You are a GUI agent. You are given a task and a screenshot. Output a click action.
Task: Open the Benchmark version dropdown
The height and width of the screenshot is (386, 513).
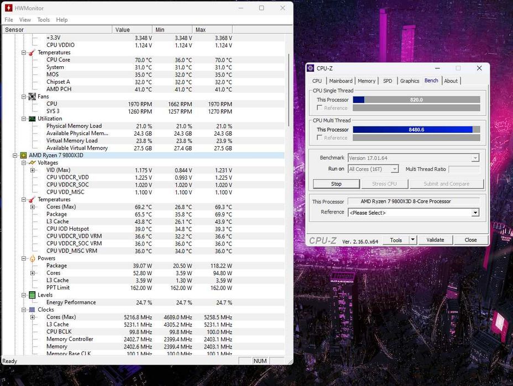475,158
